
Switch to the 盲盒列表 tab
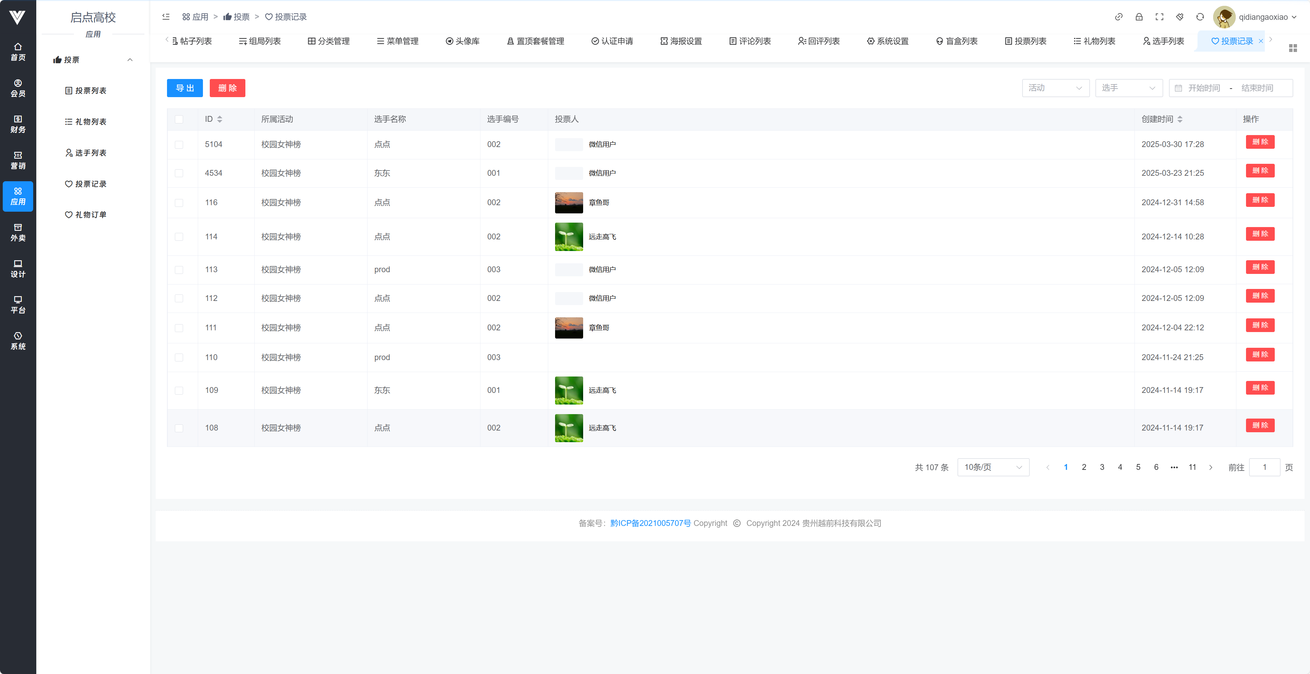click(956, 41)
